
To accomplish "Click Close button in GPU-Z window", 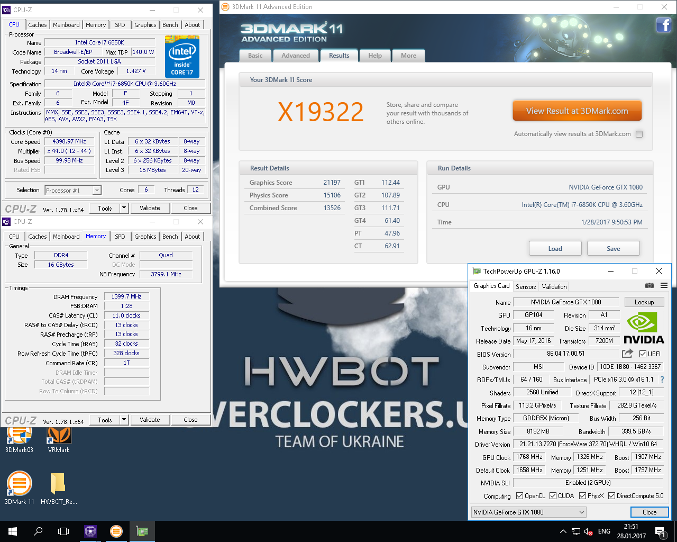I will (x=649, y=512).
